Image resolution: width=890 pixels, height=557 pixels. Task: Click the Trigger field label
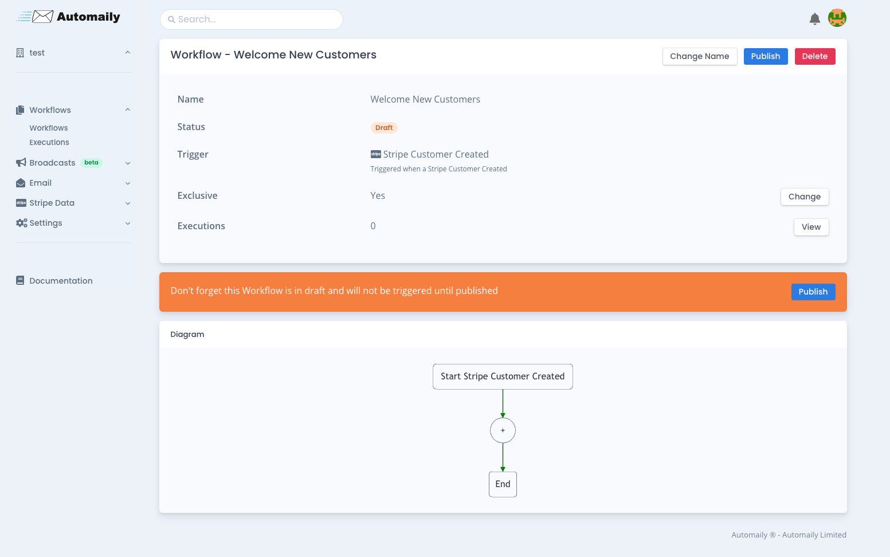[193, 154]
